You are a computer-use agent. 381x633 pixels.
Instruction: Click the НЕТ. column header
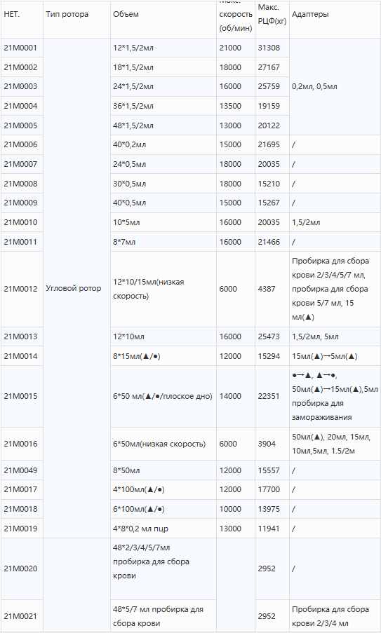[12, 14]
